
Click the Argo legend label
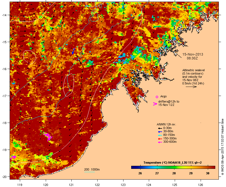click(163, 96)
